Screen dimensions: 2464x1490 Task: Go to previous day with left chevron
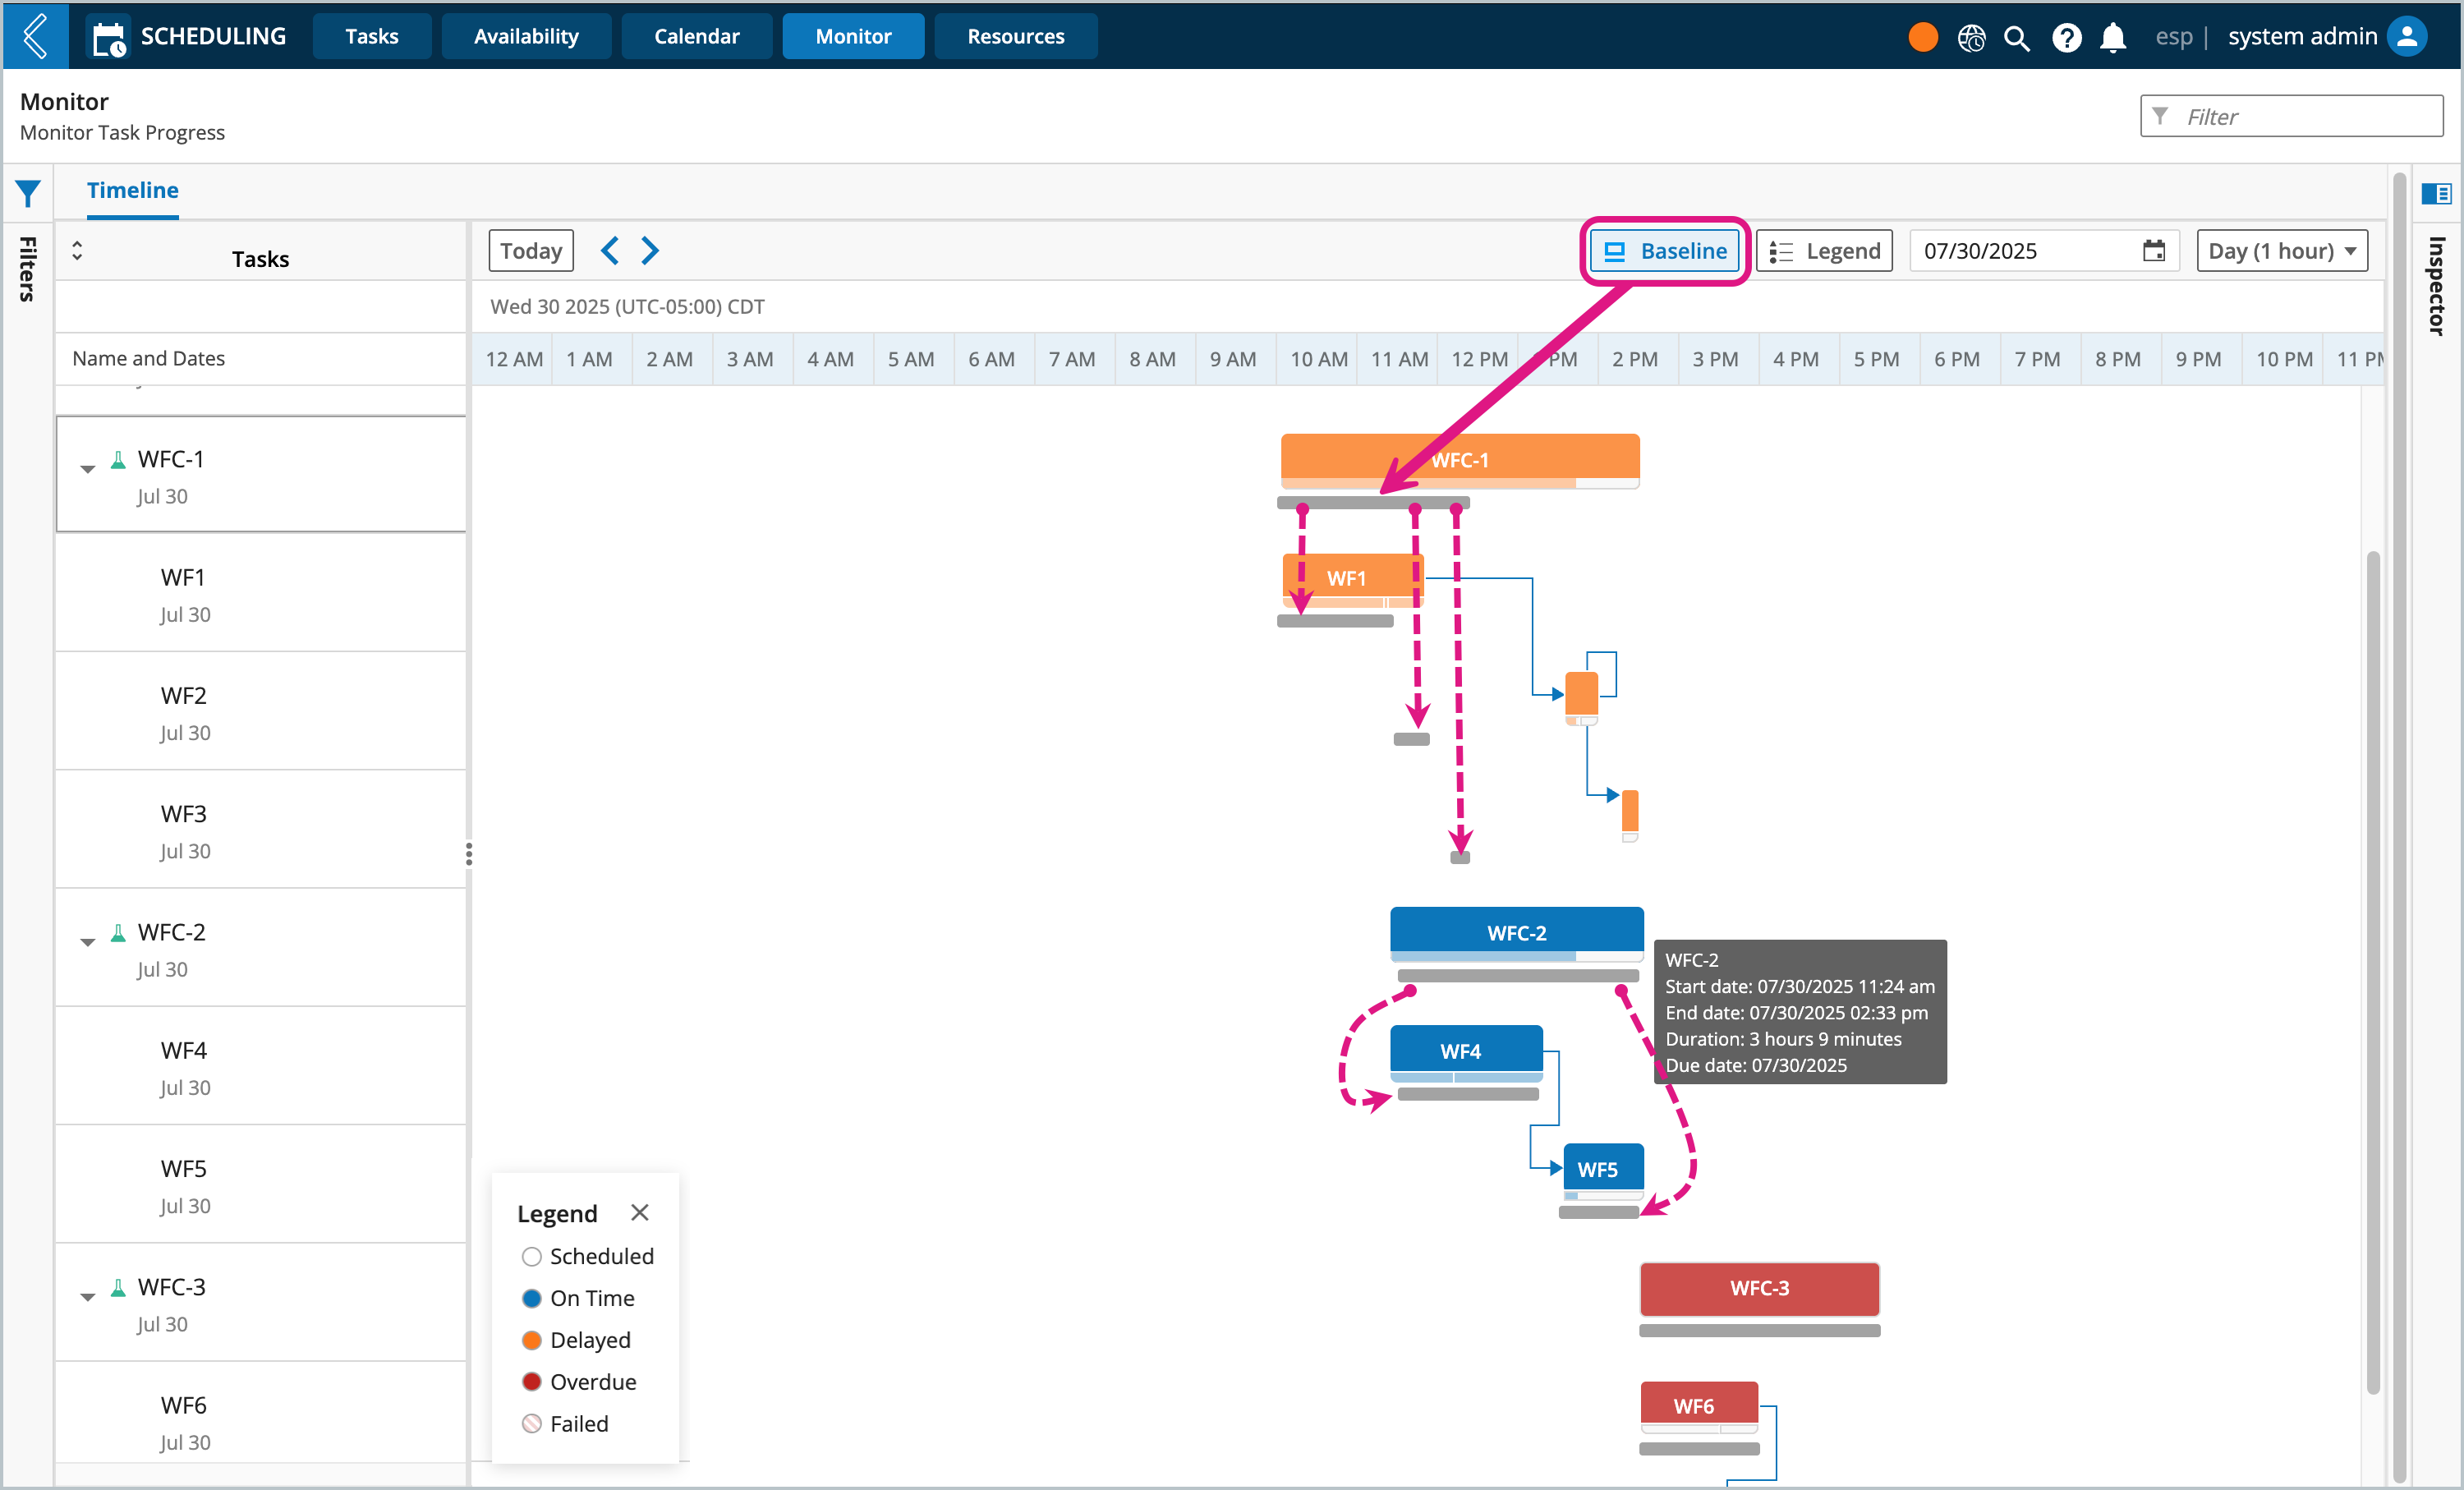tap(609, 250)
